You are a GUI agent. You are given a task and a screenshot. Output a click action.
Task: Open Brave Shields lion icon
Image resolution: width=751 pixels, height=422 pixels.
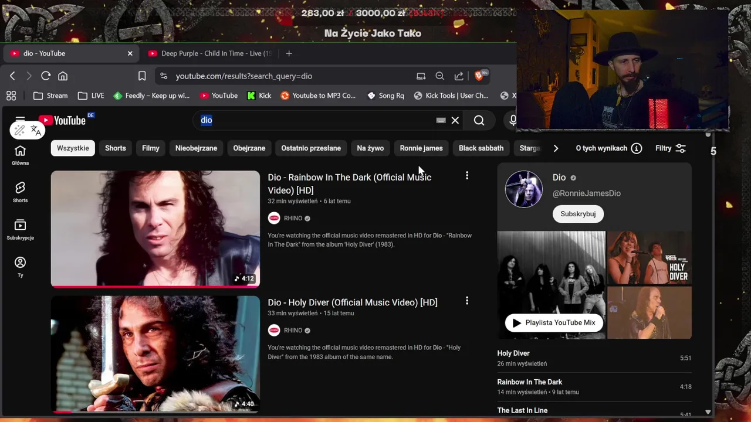[x=479, y=76]
